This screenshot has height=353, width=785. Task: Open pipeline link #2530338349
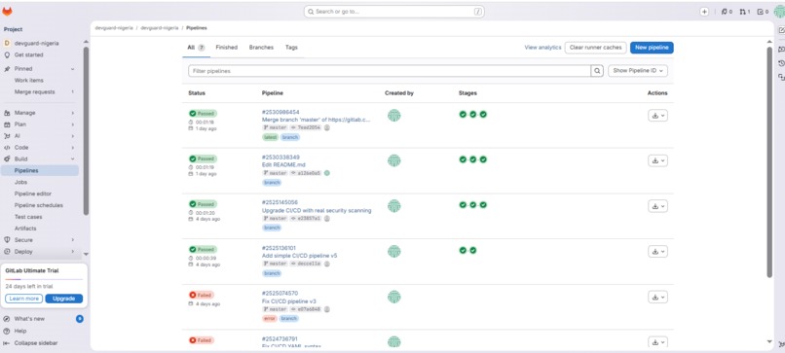280,157
